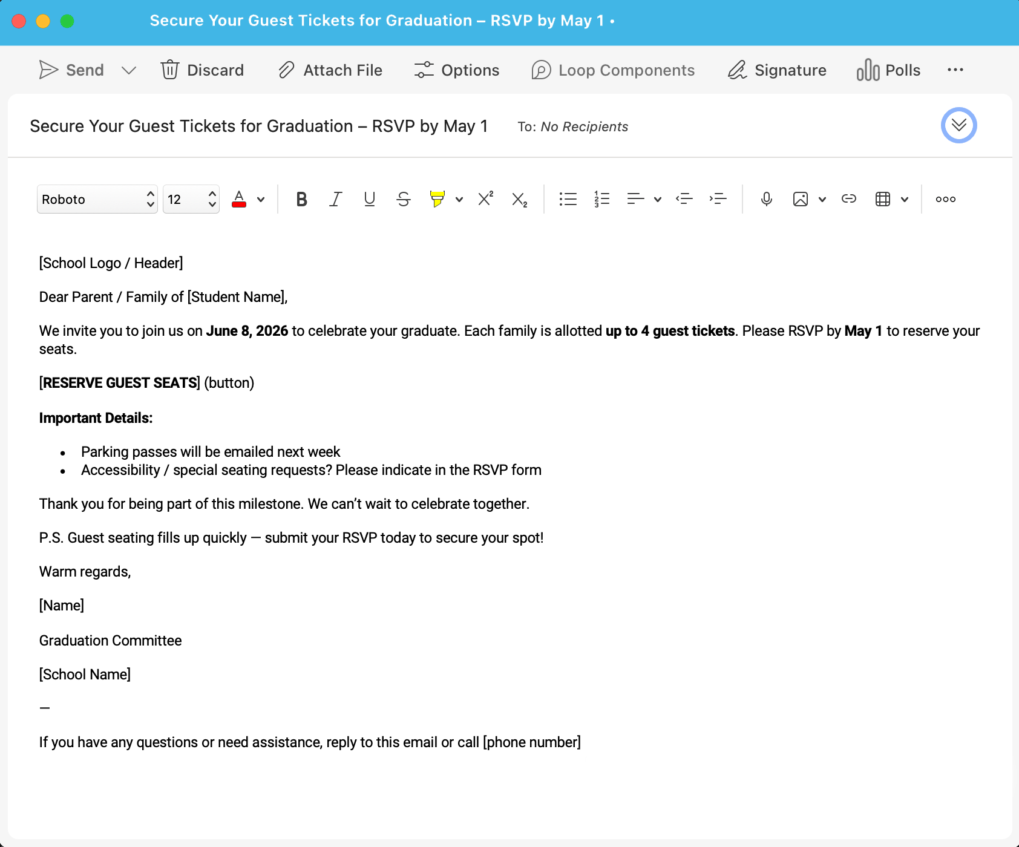Toggle superscript formatting
Image resolution: width=1019 pixels, height=847 pixels.
click(x=485, y=199)
